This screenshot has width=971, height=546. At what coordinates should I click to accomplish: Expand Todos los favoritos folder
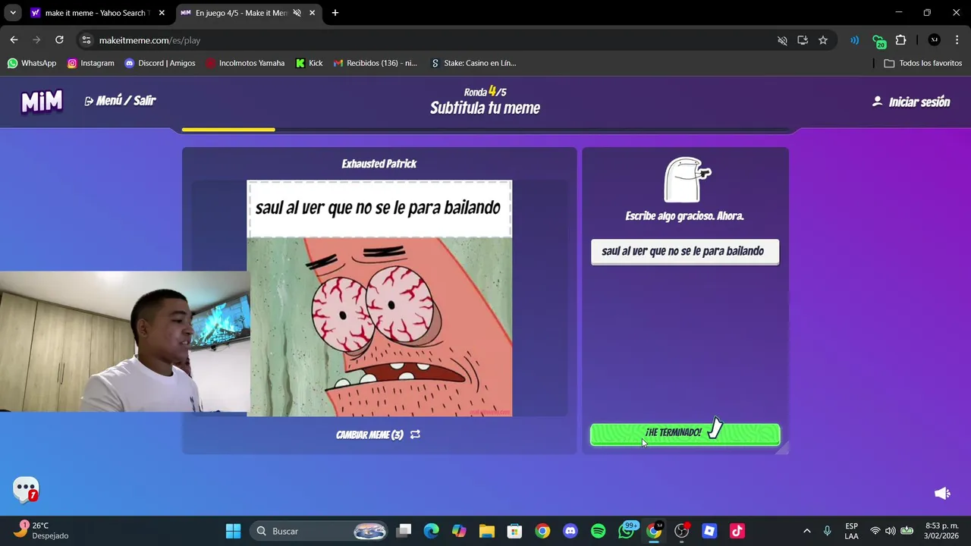[922, 63]
